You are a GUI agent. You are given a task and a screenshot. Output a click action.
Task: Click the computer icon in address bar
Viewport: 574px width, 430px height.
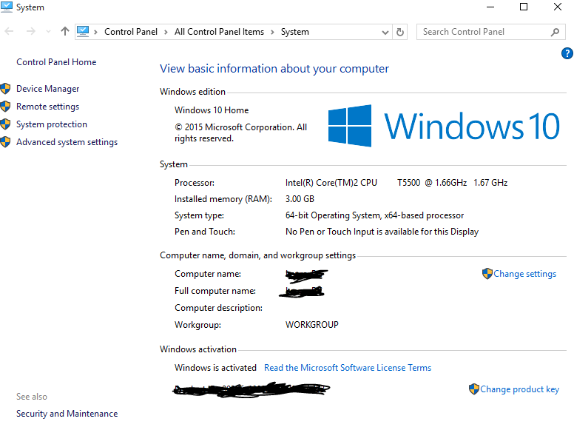83,32
